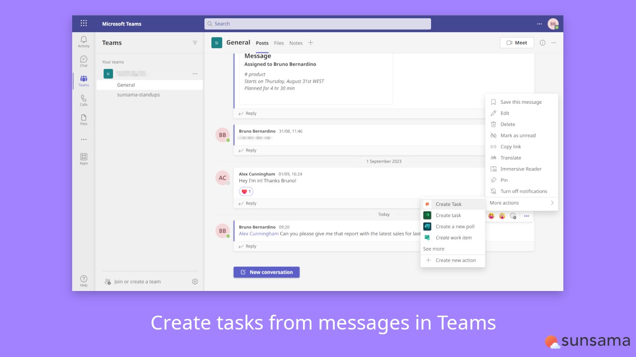The image size is (636, 357).
Task: Click the filter icon beside Teams heading
Action: 195,42
